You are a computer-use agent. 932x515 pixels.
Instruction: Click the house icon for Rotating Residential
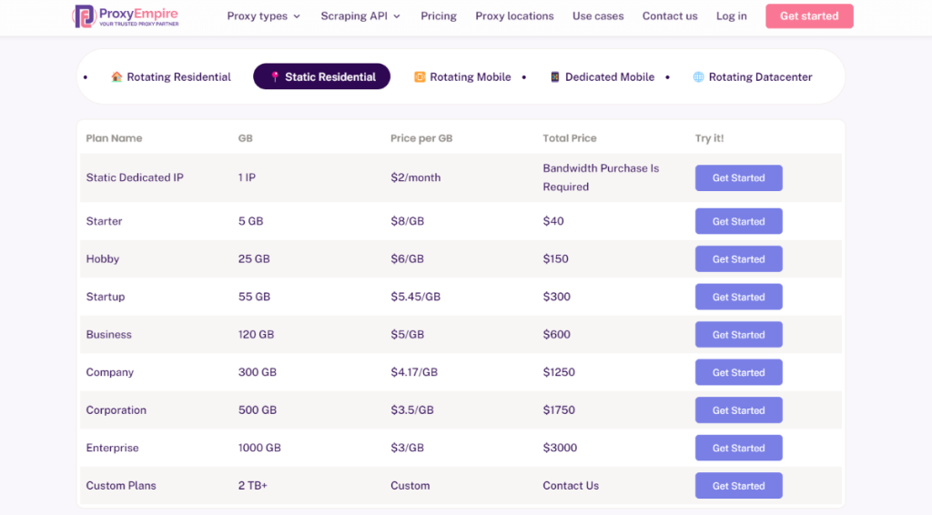click(116, 77)
